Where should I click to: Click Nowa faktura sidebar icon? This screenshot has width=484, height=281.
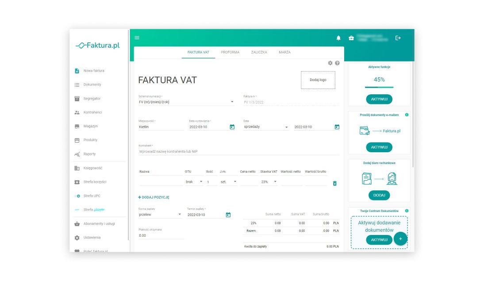tap(77, 71)
